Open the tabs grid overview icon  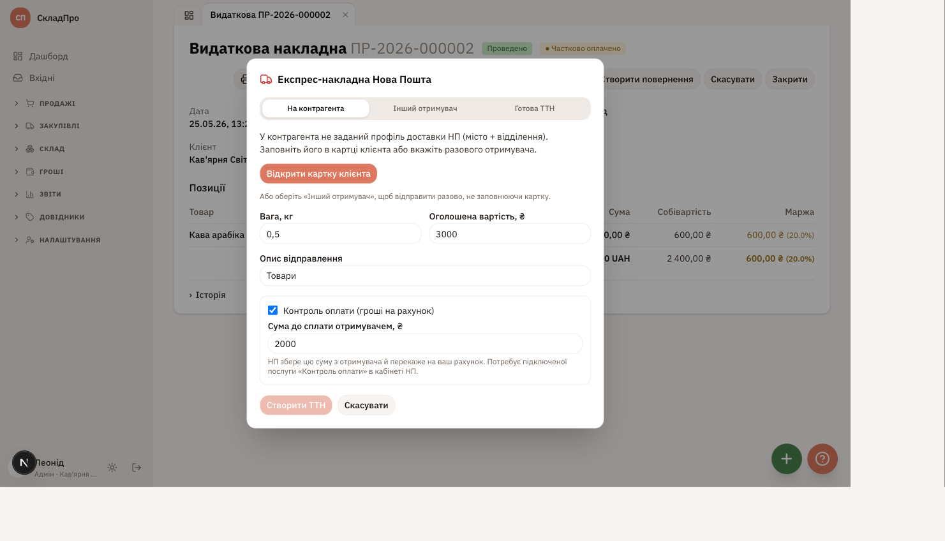tap(189, 15)
